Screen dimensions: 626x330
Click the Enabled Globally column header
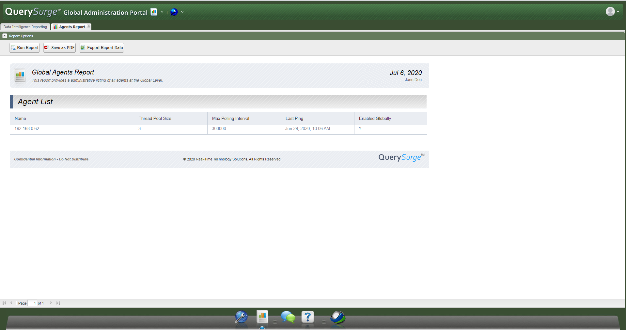point(391,118)
